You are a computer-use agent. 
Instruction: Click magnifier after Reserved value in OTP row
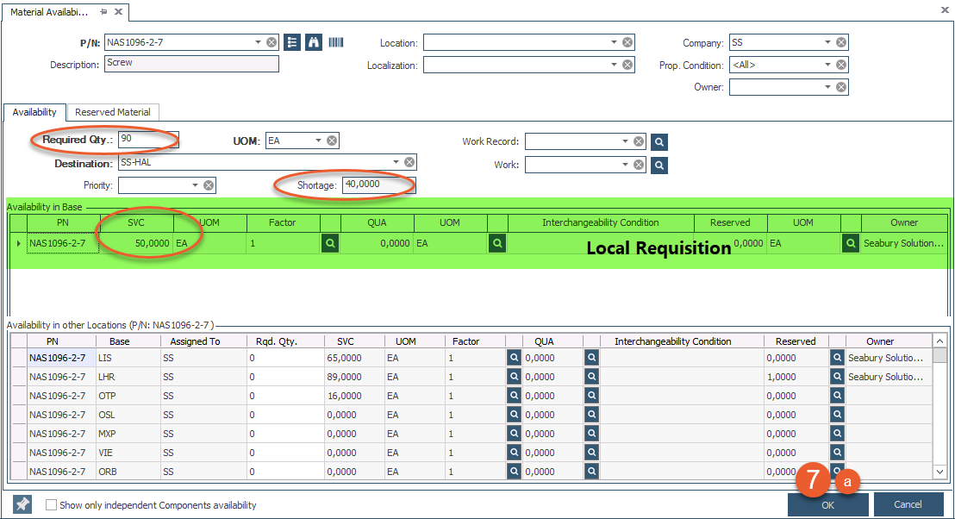838,396
